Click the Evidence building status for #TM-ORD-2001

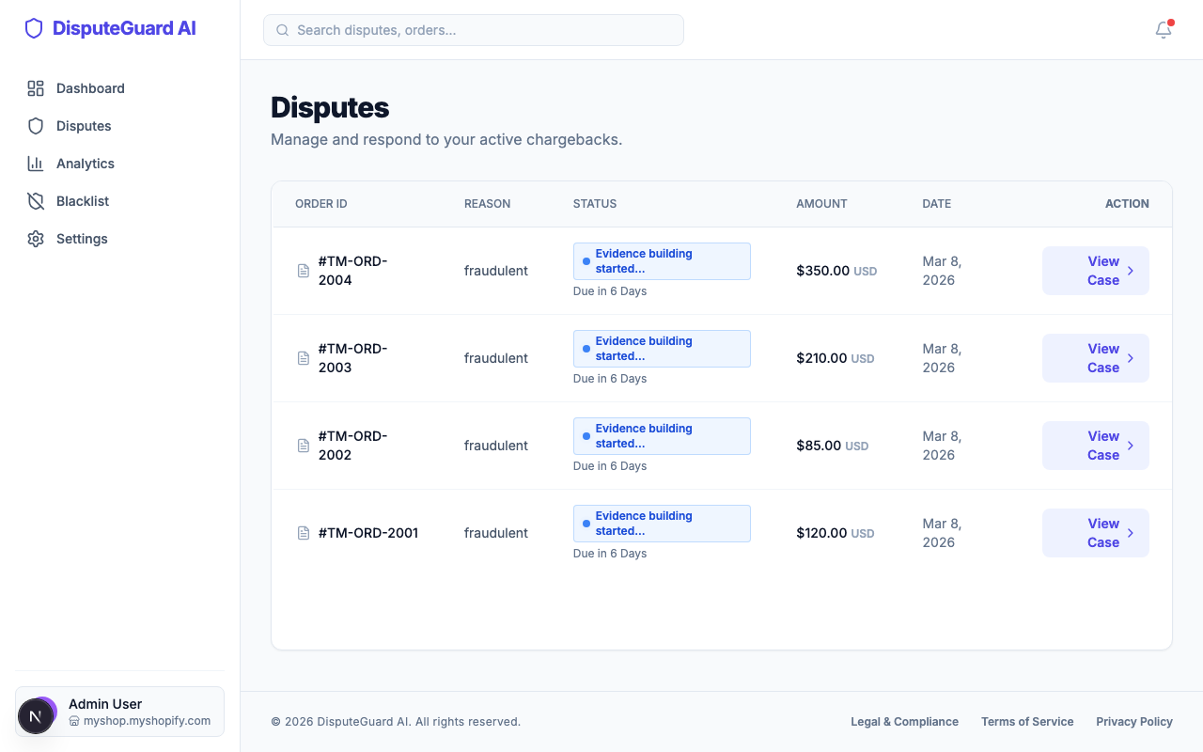coord(662,523)
